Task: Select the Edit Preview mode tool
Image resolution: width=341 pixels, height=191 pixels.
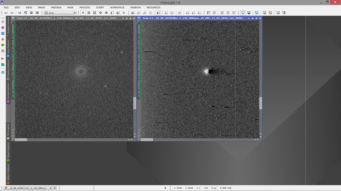Action: tap(118, 13)
